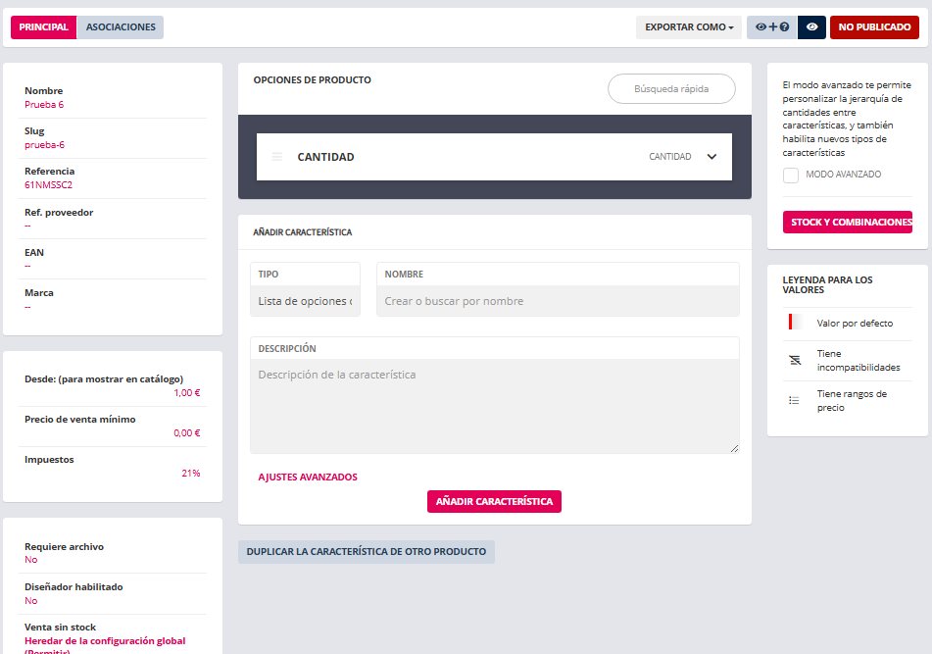Image resolution: width=932 pixels, height=654 pixels.
Task: Click the red default value marker
Action: (790, 323)
